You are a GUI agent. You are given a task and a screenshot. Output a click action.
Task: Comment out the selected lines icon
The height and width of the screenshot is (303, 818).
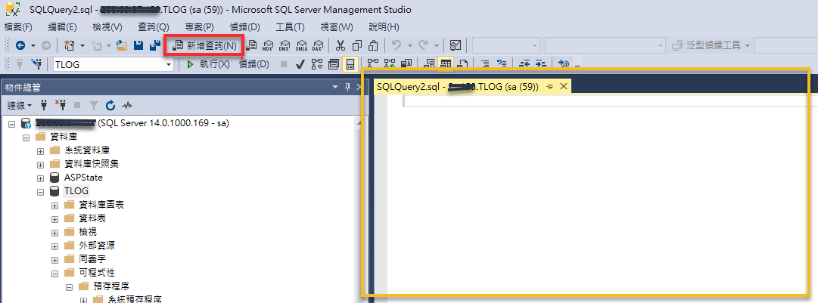click(x=484, y=63)
